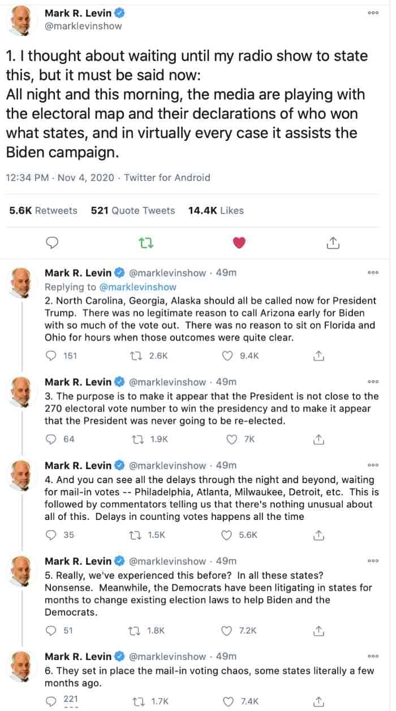
Task: Reply to the main tweet
Action: pyautogui.click(x=53, y=243)
